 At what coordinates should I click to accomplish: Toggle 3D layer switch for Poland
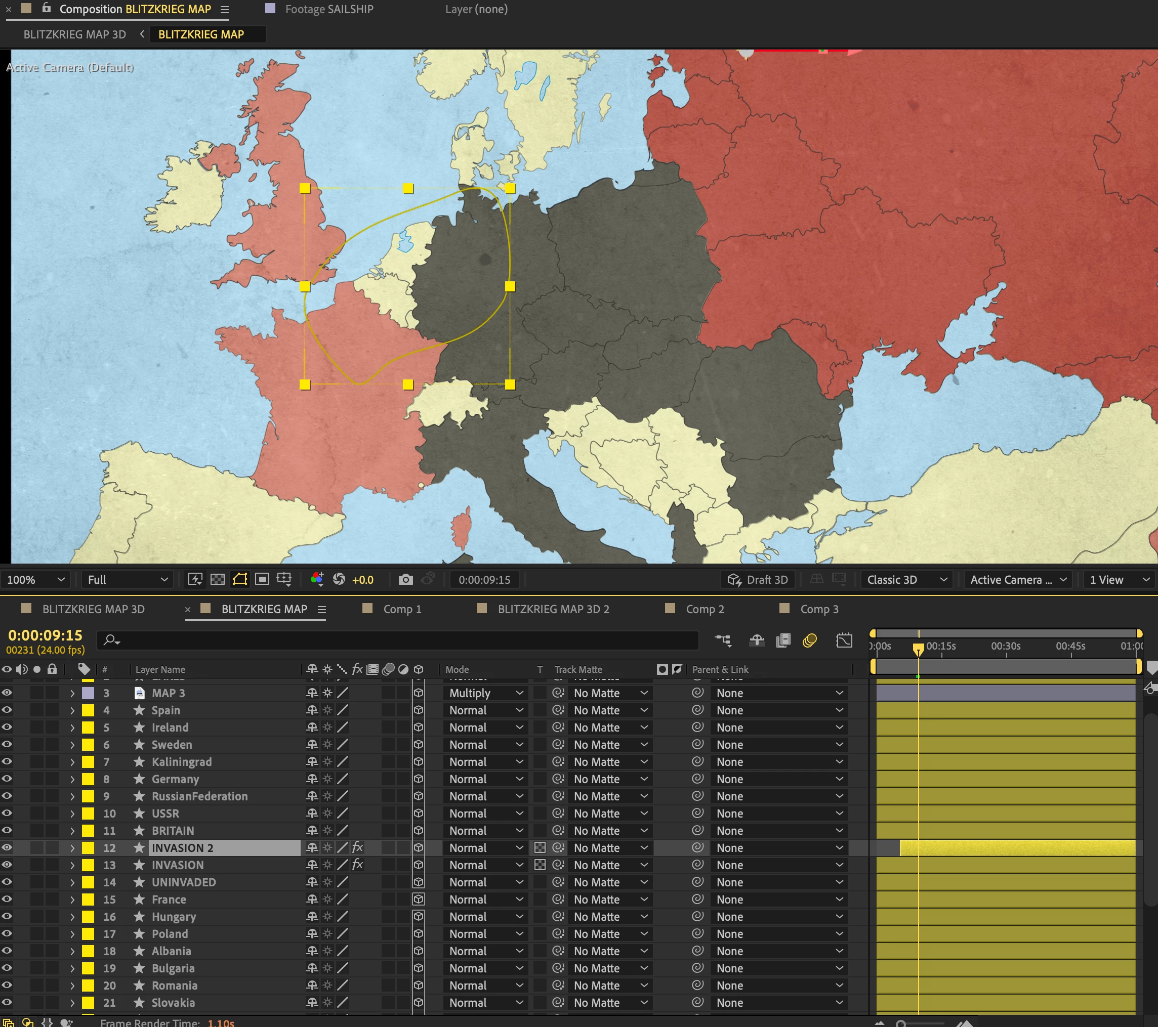click(419, 933)
